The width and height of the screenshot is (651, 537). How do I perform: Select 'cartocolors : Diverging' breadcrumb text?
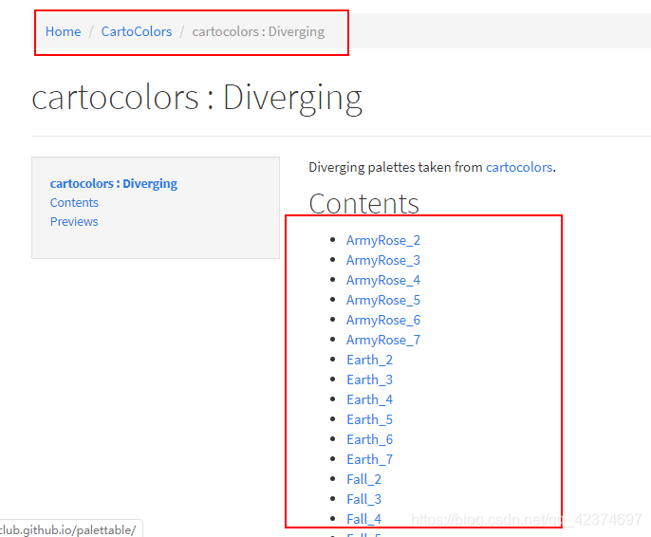(x=258, y=32)
